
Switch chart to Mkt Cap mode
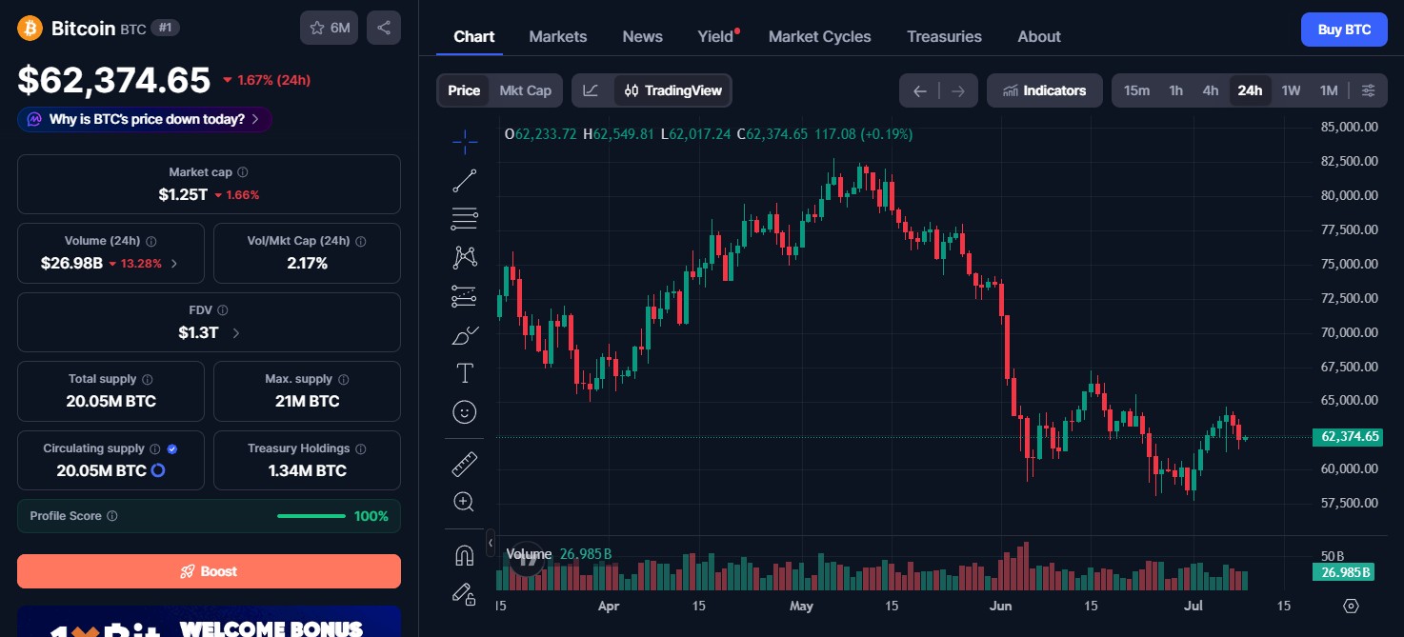(x=526, y=90)
